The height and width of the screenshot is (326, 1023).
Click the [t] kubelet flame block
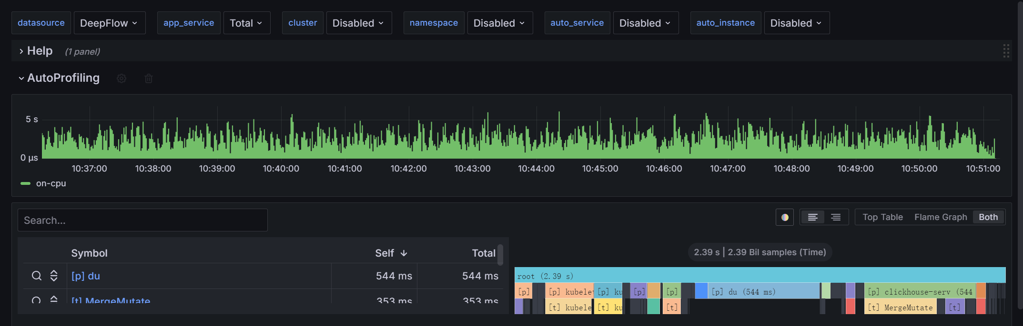pos(569,307)
